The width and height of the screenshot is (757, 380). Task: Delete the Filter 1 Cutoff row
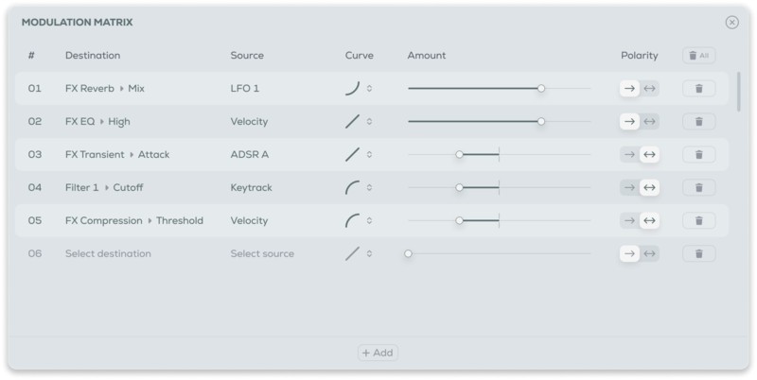tap(698, 188)
